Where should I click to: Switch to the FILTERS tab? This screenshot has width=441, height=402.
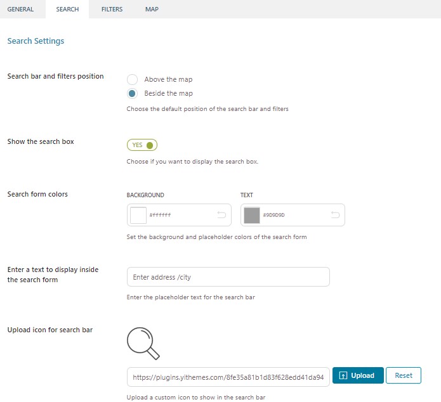click(x=112, y=10)
